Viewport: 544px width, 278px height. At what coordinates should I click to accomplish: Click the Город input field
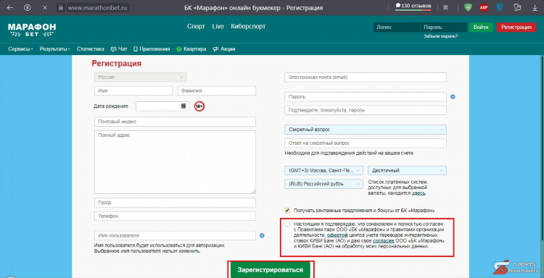point(175,203)
